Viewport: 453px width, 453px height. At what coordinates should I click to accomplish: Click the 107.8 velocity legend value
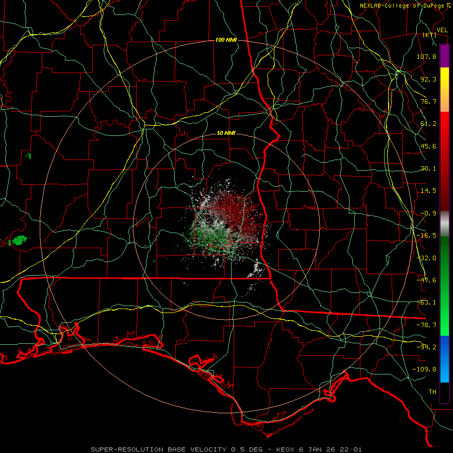pos(426,56)
